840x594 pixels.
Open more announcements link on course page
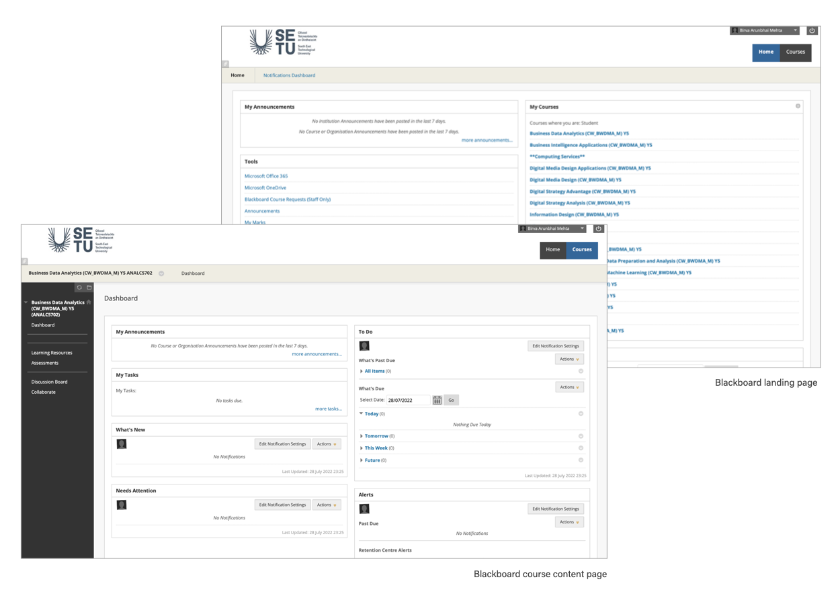(x=317, y=354)
